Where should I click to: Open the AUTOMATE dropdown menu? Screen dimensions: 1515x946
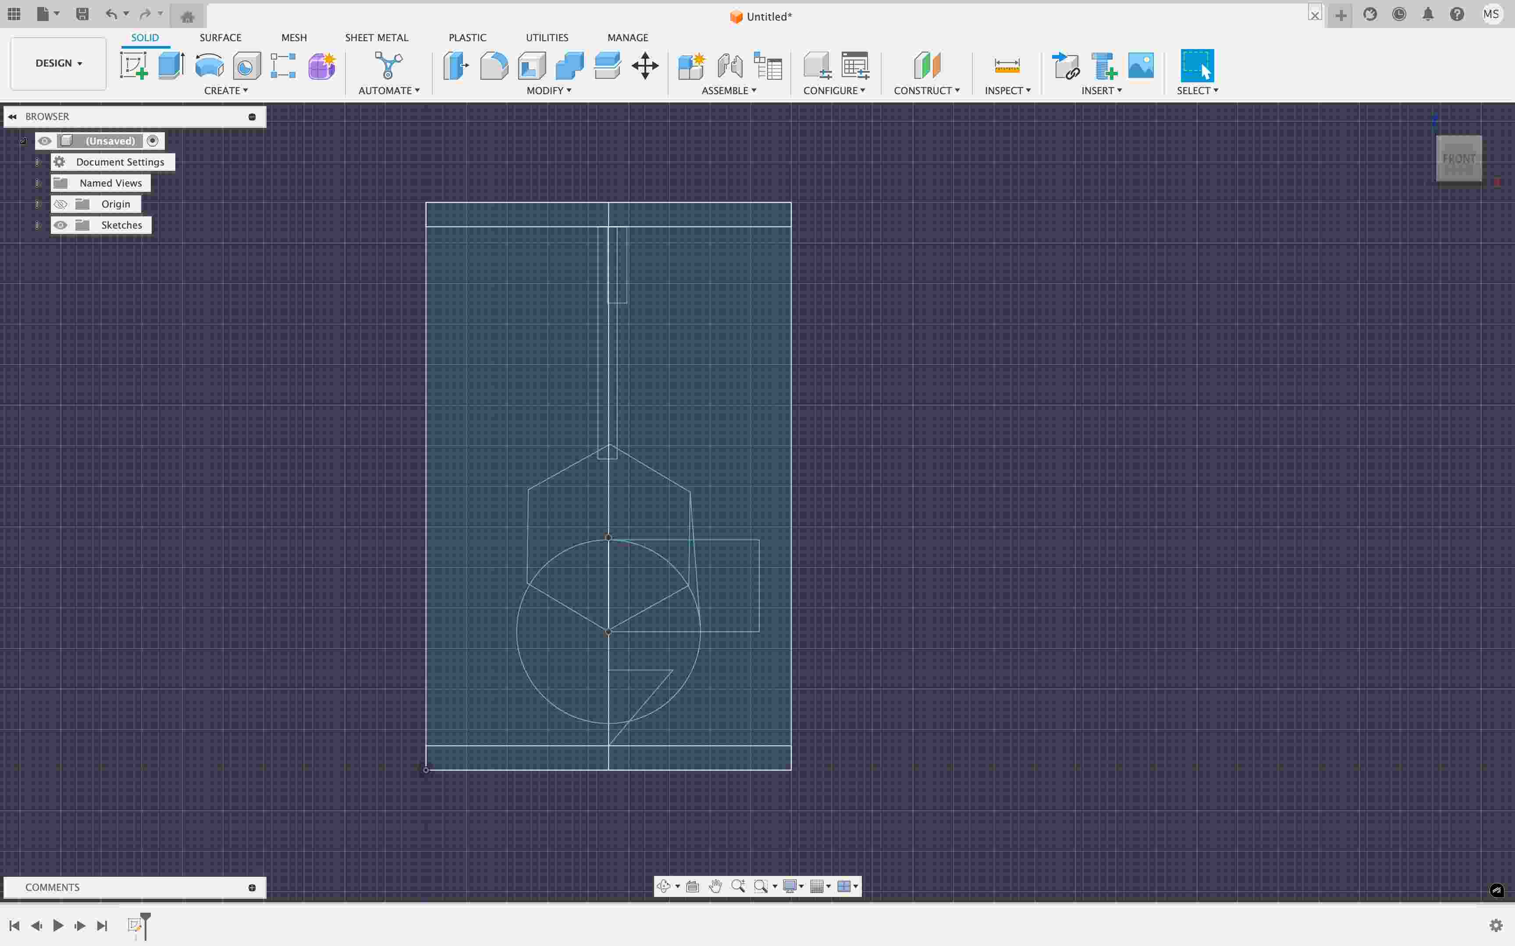point(389,91)
